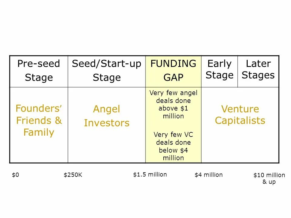The image size is (291, 218).
Task: Click the angel deals above $1 million note
Action: [173, 104]
